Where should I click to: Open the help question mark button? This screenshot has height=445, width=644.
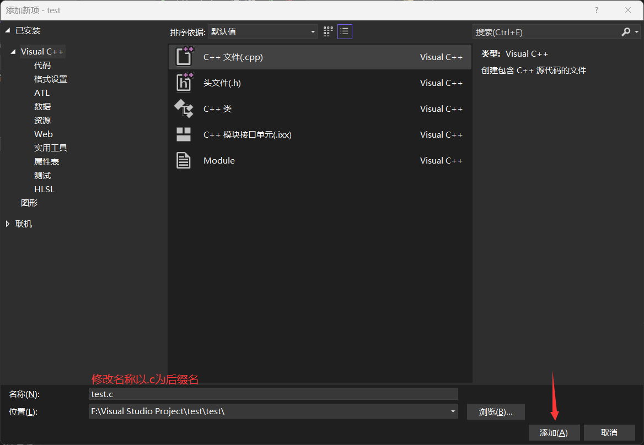click(x=597, y=10)
